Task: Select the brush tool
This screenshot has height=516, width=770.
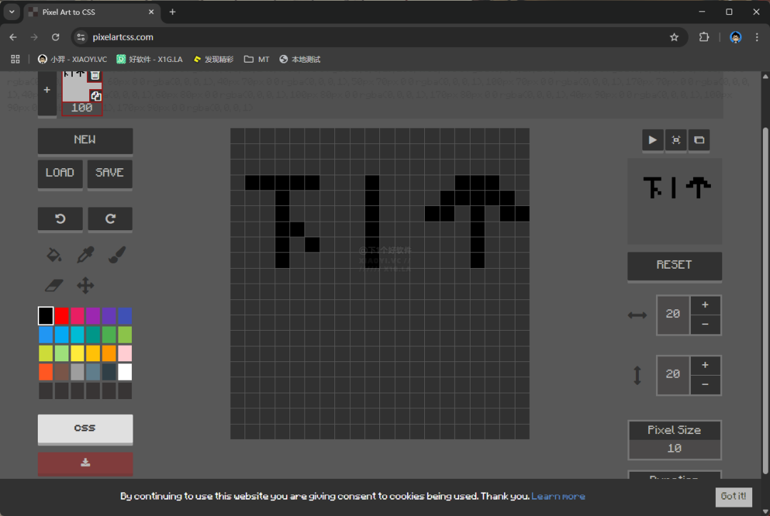Action: tap(117, 254)
